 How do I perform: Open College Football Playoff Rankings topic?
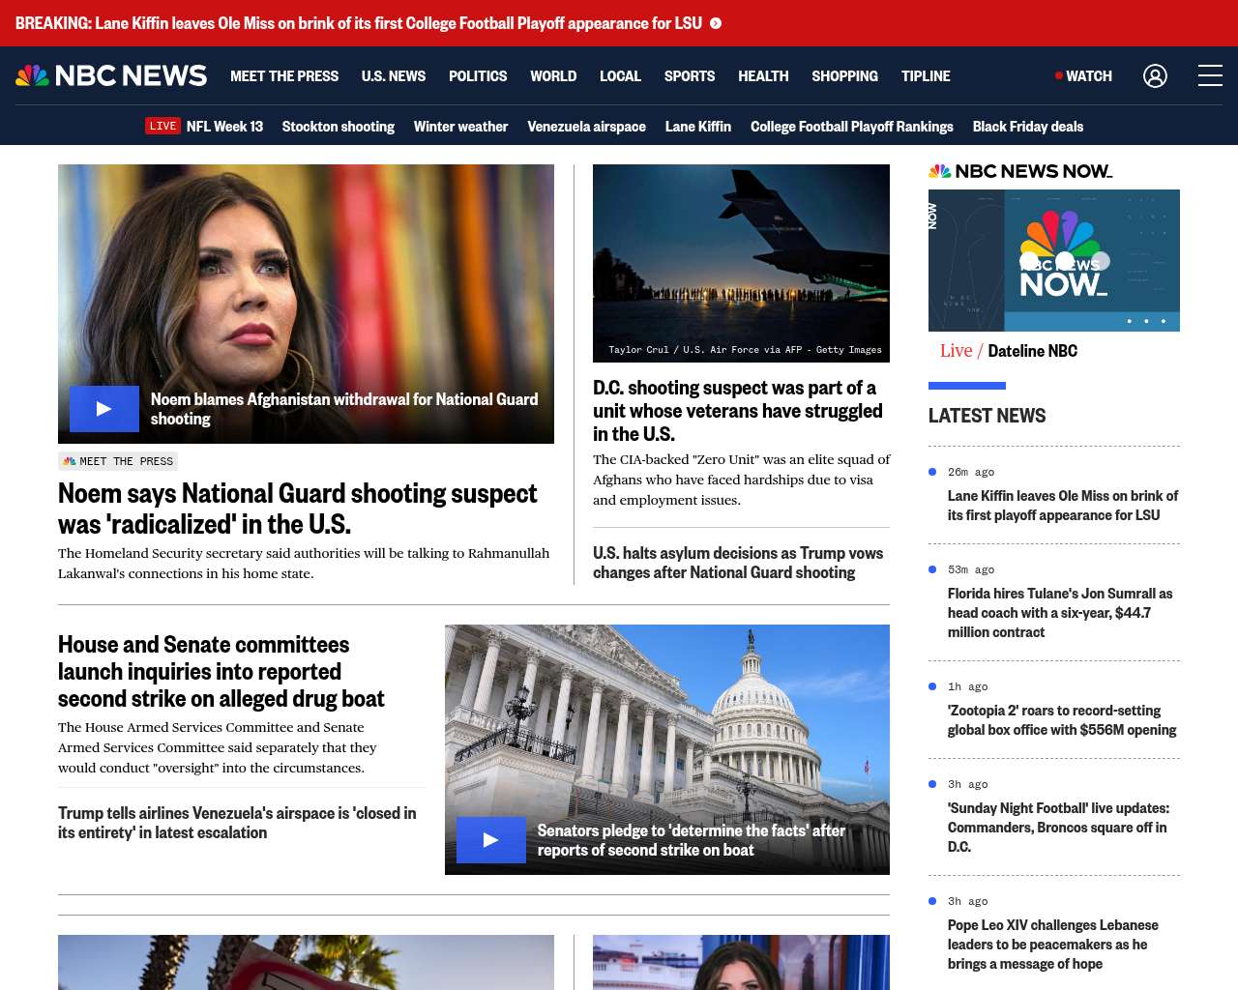coord(852,126)
